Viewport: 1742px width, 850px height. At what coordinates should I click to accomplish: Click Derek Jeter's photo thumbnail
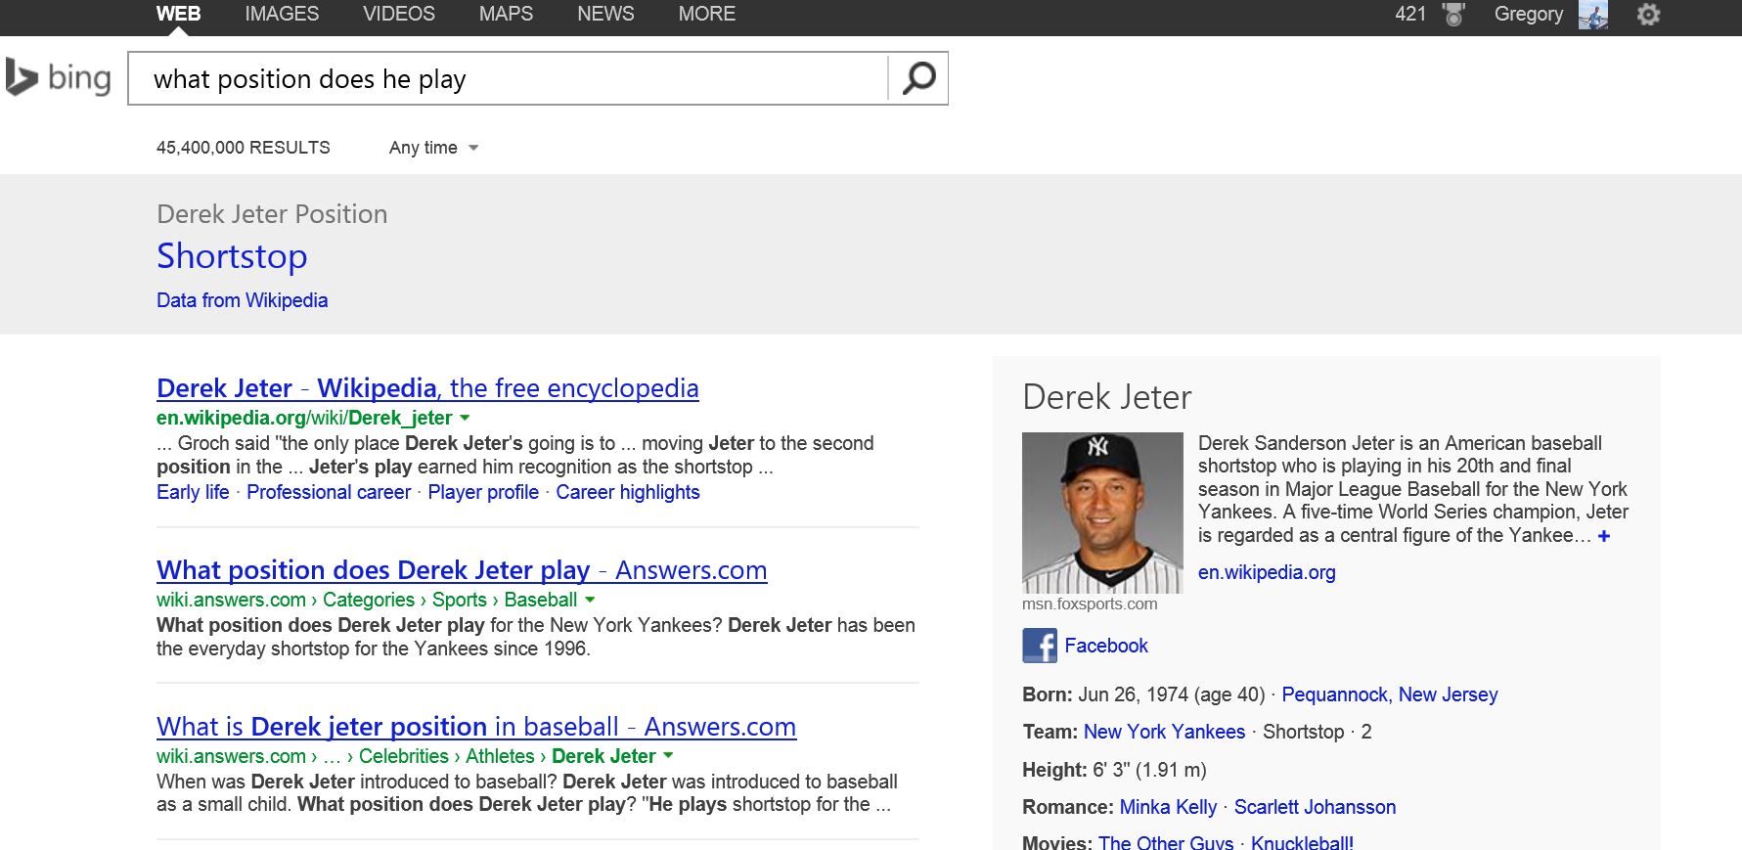[1102, 513]
